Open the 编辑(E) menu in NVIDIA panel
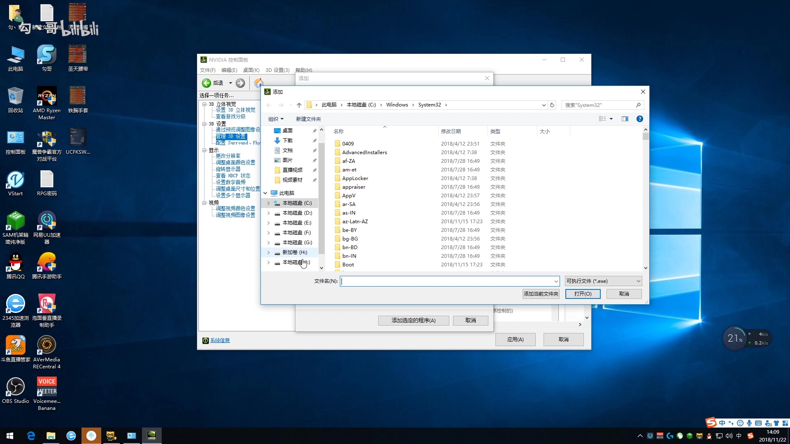Viewport: 790px width, 444px height. (229, 70)
